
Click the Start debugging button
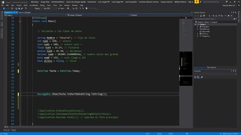61,8
